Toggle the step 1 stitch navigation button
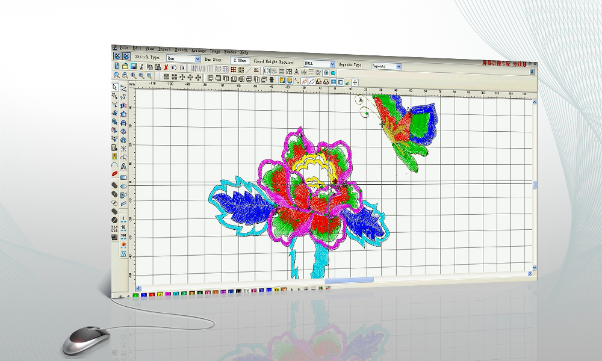 coord(123,220)
